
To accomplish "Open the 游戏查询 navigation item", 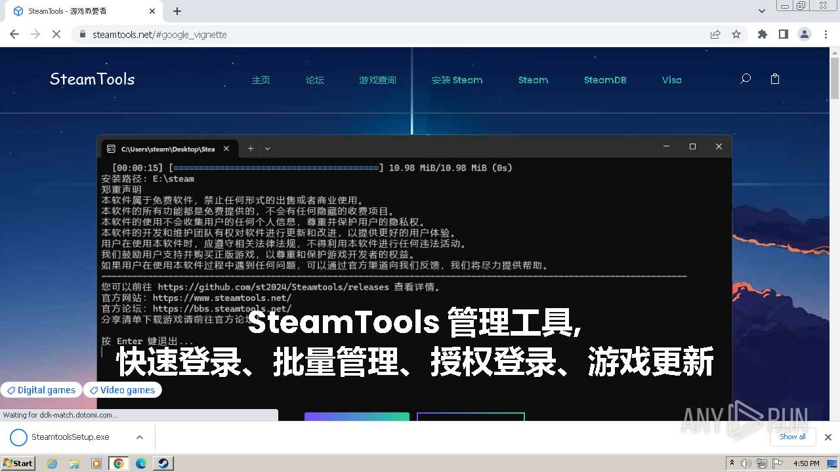I will point(377,80).
